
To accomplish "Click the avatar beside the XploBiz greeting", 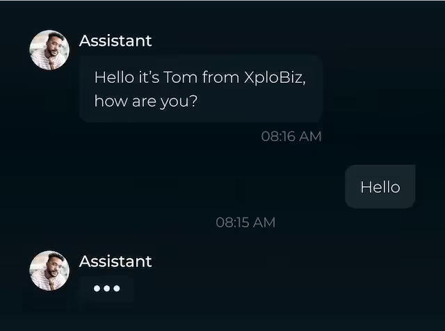I will [49, 49].
